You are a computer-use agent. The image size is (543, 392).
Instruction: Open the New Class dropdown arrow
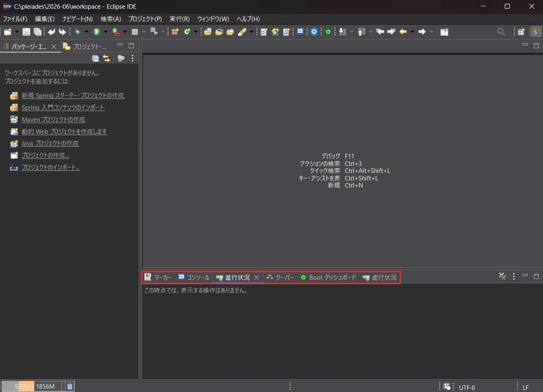pos(196,32)
